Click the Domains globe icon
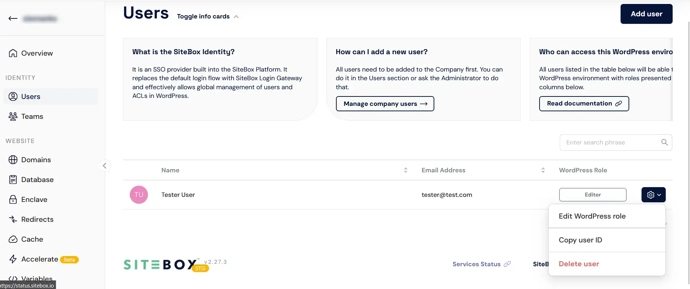Viewport: 690px width, 289px height. (x=13, y=160)
